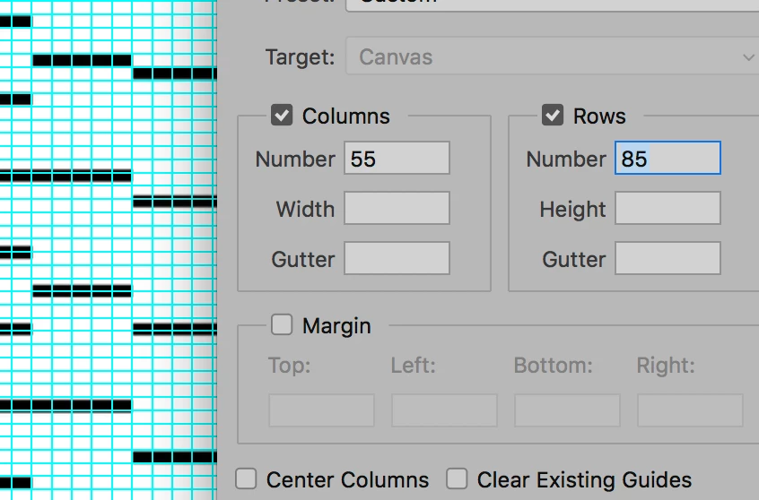759x500 pixels.
Task: Select the Rows Height input field
Action: pos(667,209)
